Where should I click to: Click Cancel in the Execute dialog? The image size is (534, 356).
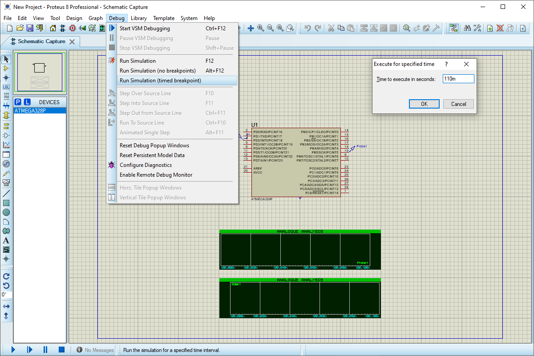point(458,104)
